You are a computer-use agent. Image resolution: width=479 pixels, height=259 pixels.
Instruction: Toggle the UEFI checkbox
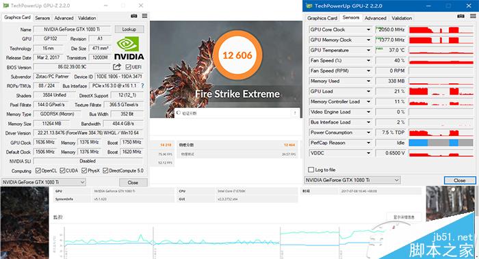[128, 67]
